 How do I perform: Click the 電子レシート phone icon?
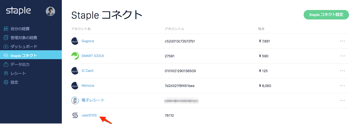(x=75, y=100)
